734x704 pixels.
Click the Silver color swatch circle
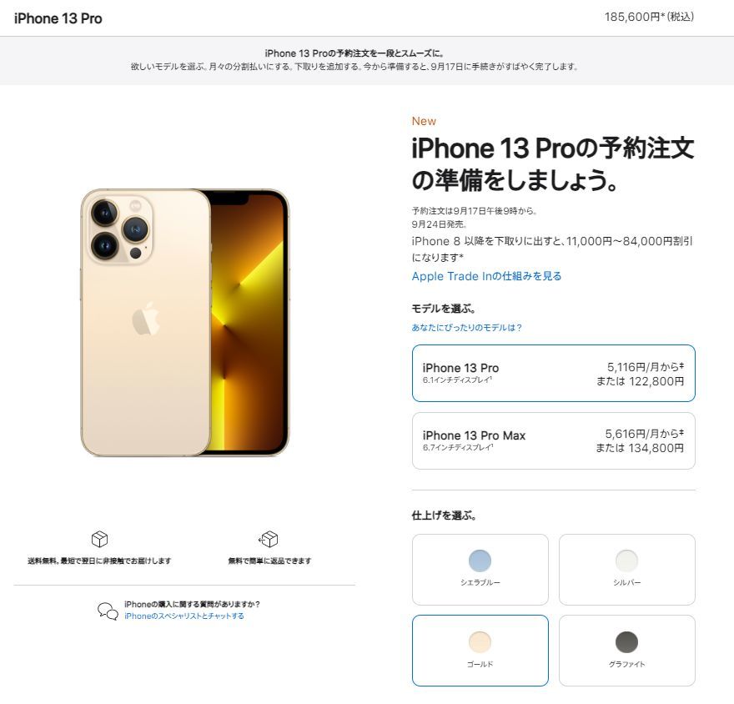(626, 561)
